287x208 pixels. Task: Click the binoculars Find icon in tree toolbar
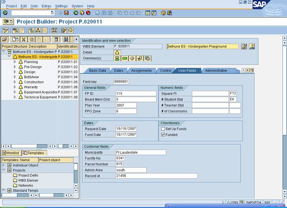pyautogui.click(x=66, y=39)
